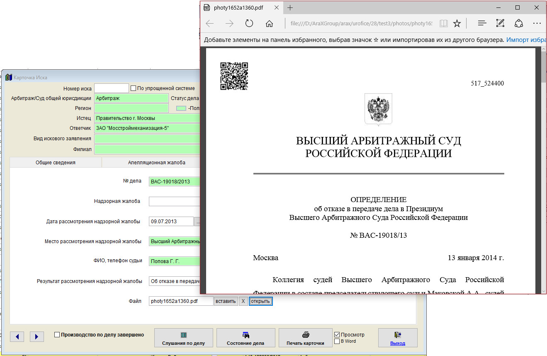Mark Производство по делу завершено
Screen dimensions: 547x356
coord(57,335)
